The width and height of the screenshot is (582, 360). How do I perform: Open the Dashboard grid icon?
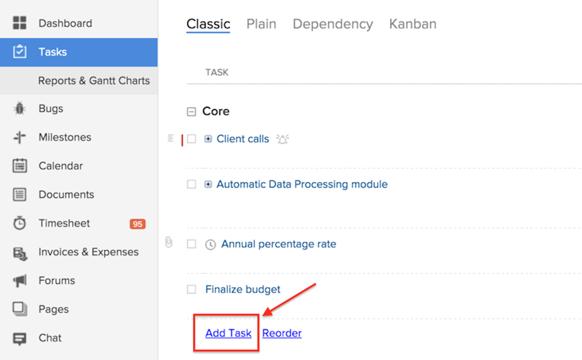tap(19, 23)
